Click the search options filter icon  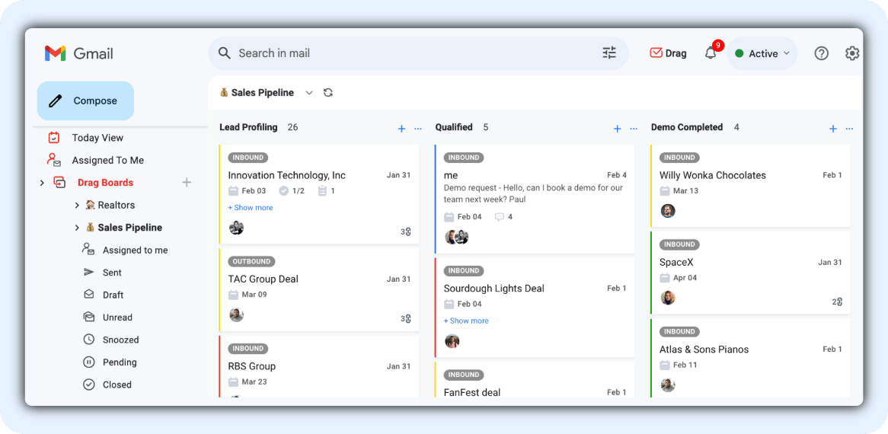(x=609, y=53)
